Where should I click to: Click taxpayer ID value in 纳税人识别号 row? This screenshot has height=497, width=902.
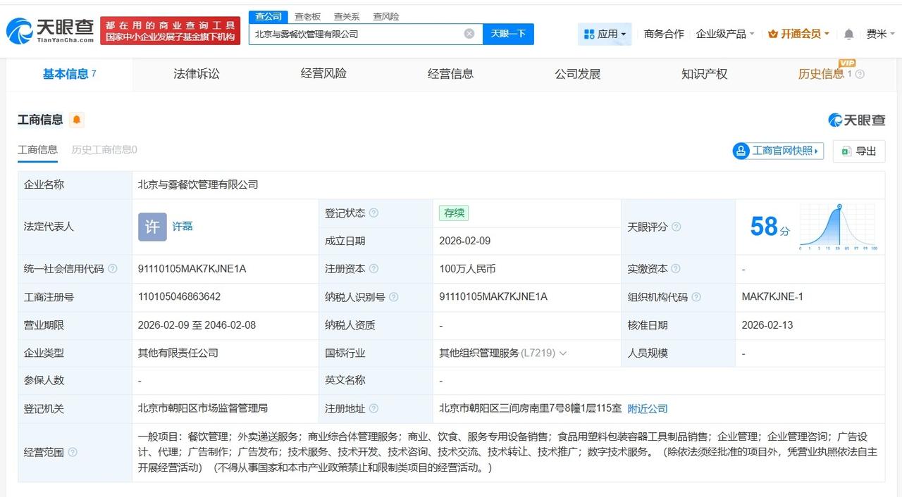493,297
